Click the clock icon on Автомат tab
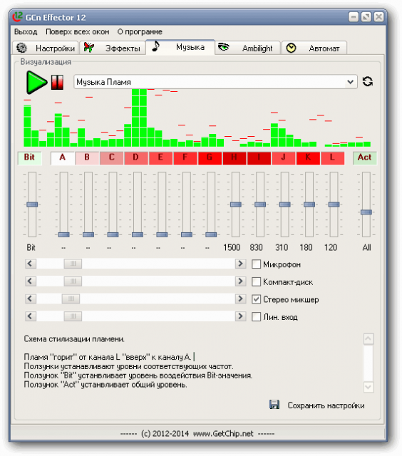402x456 pixels. 291,48
